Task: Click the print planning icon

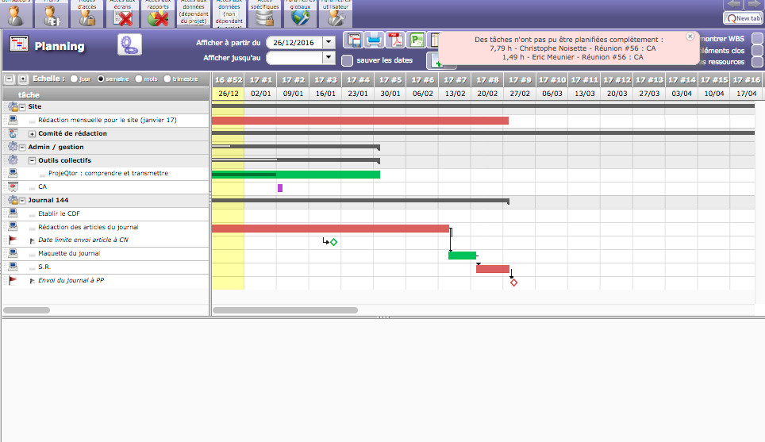Action: (374, 40)
